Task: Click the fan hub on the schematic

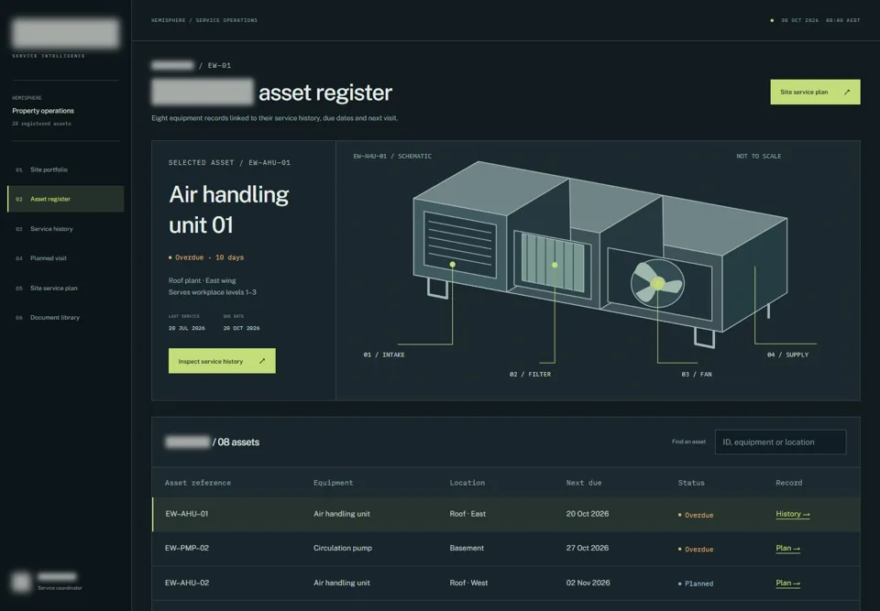Action: click(x=658, y=284)
